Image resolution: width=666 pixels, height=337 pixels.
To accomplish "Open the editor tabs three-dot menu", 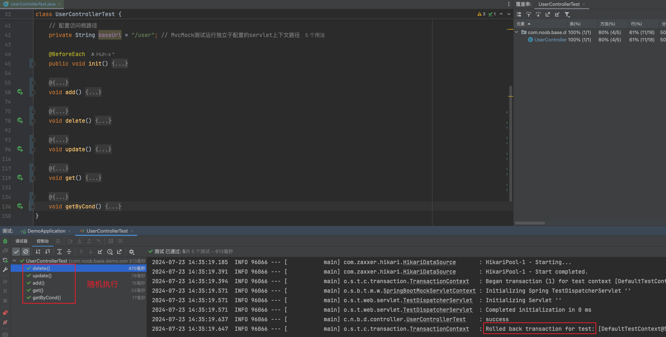I will point(508,4).
